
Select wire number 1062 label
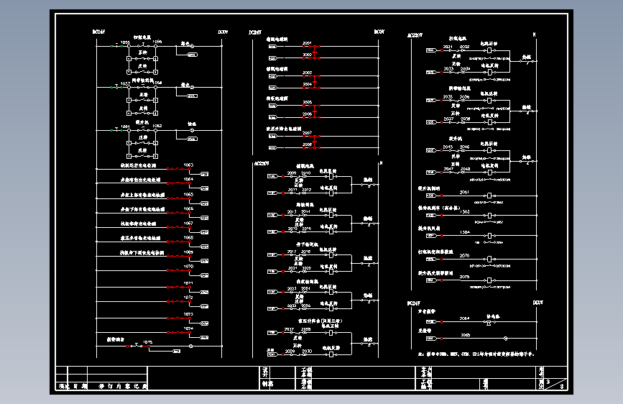point(157,126)
